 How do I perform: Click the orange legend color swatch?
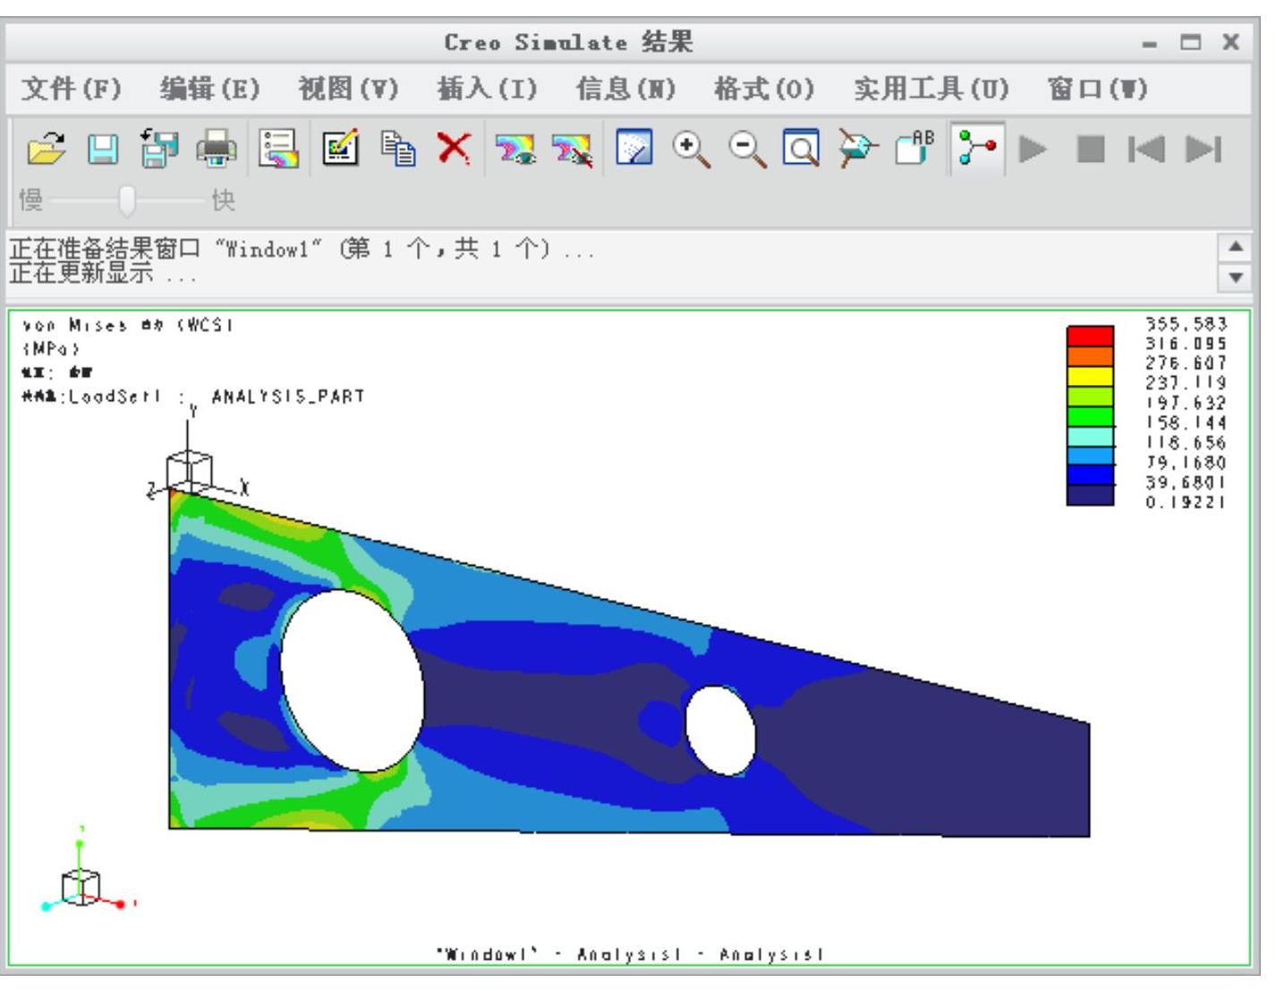(x=1090, y=356)
